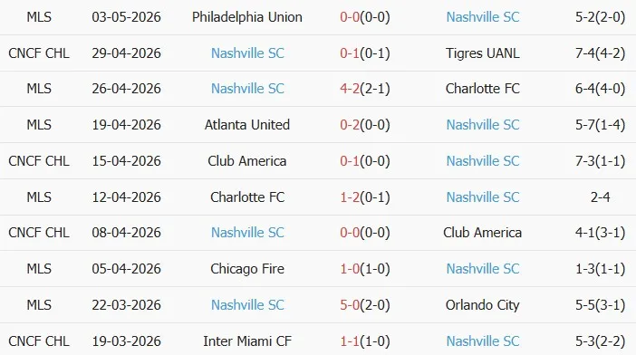The width and height of the screenshot is (636, 355).
Task: Open Nashville SC in 08-04-2026 row
Action: point(247,232)
